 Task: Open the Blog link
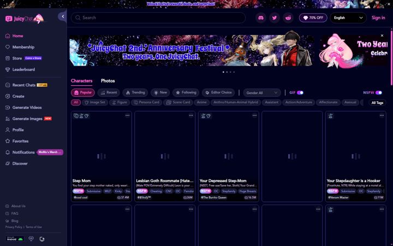(x=15, y=221)
